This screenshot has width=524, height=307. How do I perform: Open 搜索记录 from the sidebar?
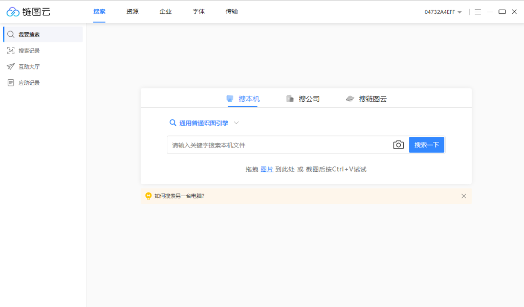pyautogui.click(x=30, y=50)
